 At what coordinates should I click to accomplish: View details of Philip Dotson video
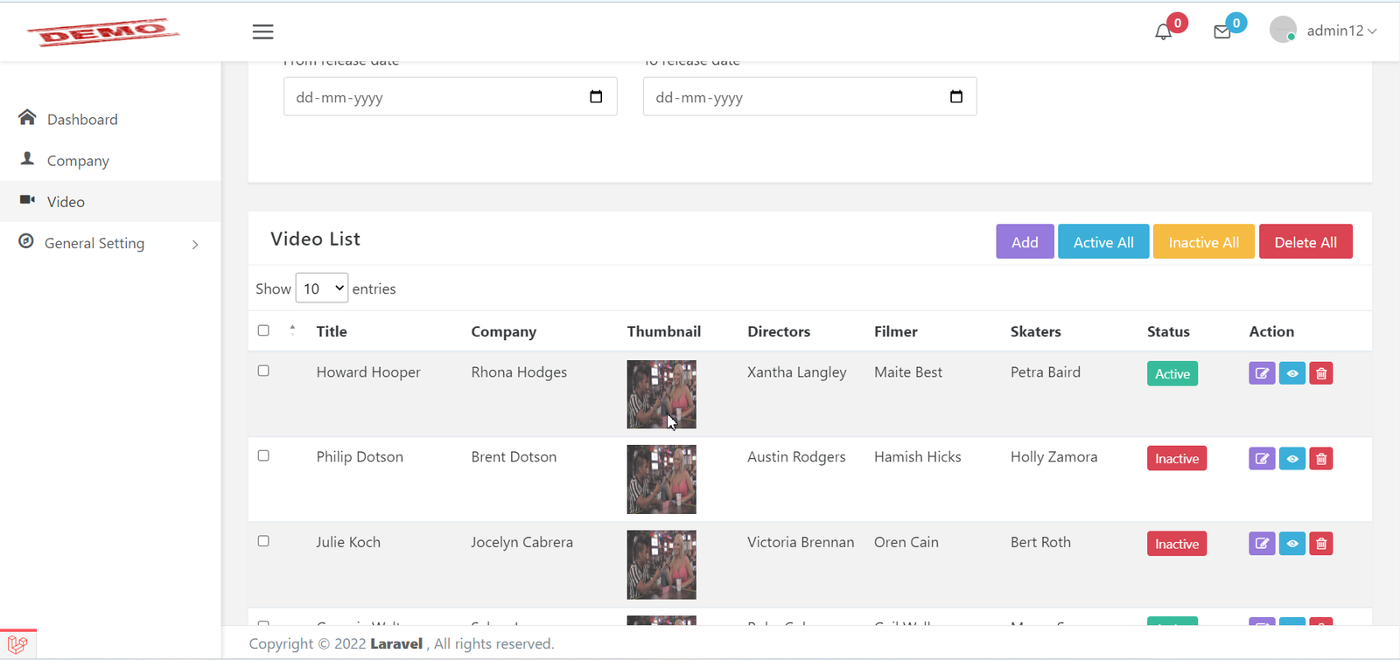pyautogui.click(x=1291, y=459)
